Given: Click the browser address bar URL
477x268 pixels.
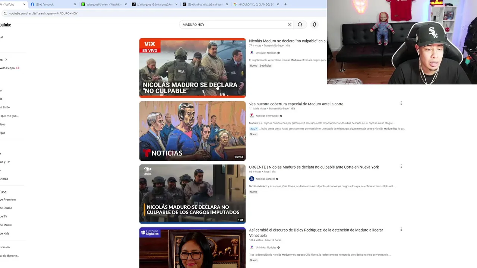Looking at the screenshot, I should point(43,13).
